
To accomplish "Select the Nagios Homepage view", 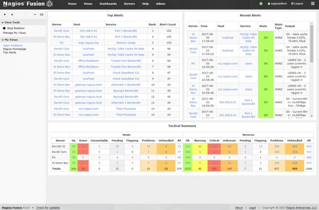I will click(x=15, y=49).
